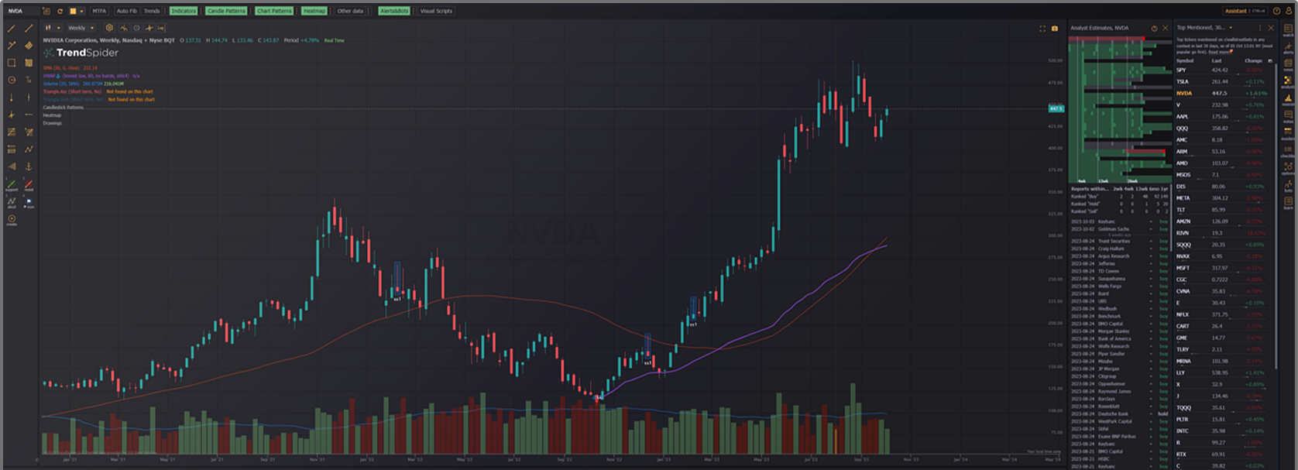Toggle the Candle Patterns button

(x=226, y=11)
